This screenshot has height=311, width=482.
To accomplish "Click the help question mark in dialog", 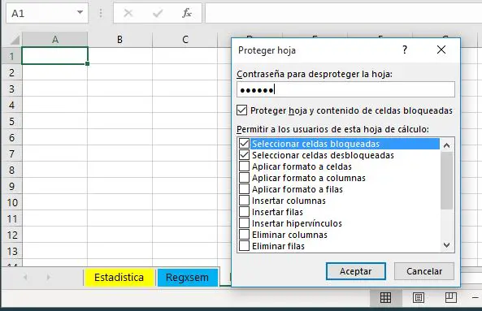I will (405, 50).
